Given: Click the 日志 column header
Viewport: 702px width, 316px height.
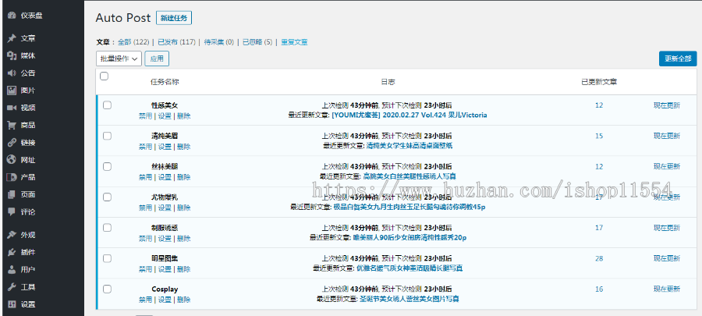Looking at the screenshot, I should pos(388,82).
